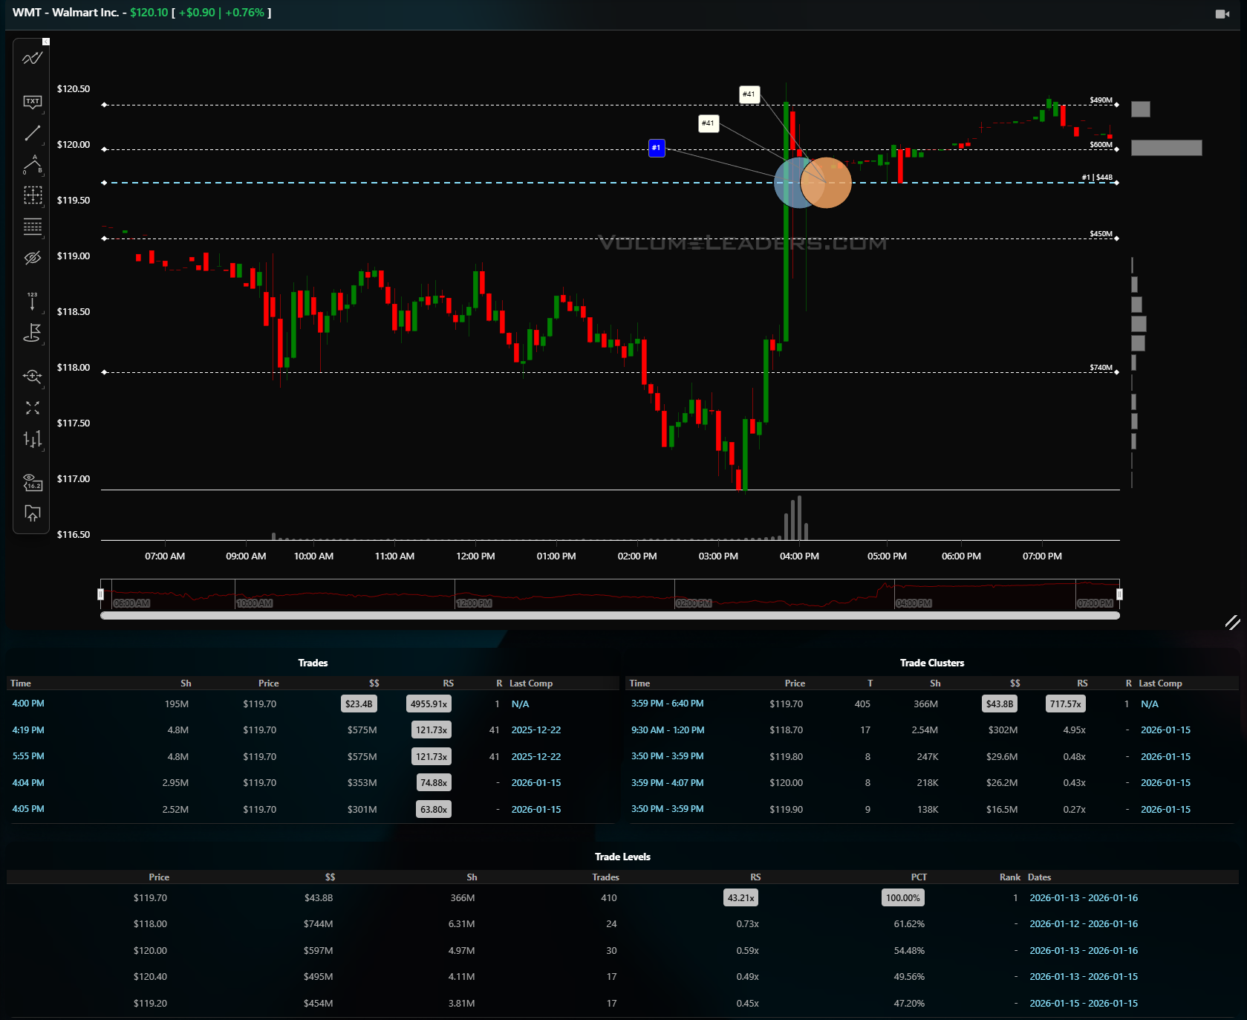Open the 4:05 PM trade link
The image size is (1247, 1020).
(x=28, y=809)
